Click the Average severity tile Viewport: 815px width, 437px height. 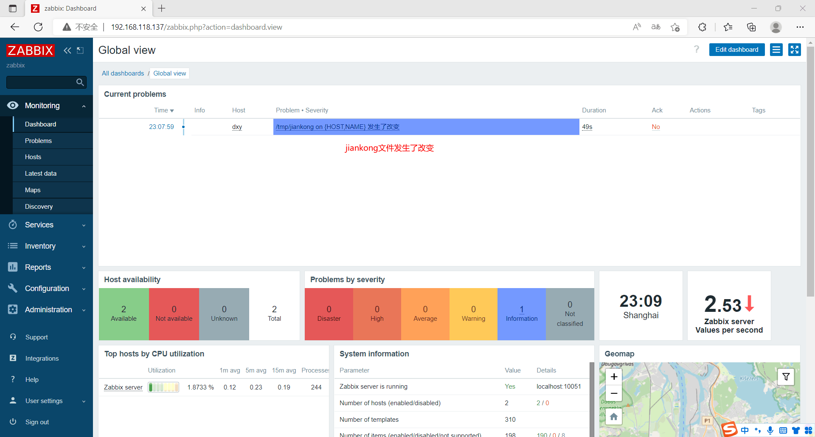click(x=425, y=314)
